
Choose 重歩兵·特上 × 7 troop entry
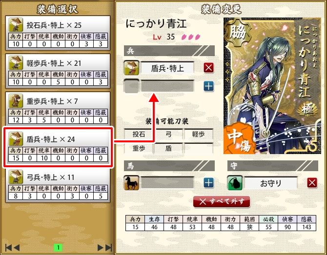(58, 109)
